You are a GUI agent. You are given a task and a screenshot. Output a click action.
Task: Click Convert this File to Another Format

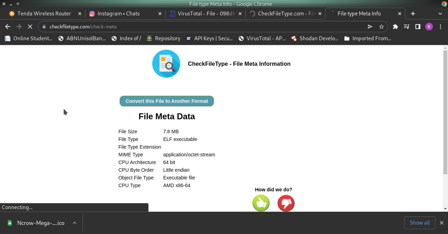[x=167, y=101]
